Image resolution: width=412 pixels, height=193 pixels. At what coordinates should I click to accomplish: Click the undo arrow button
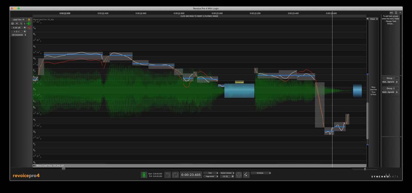tap(167, 175)
